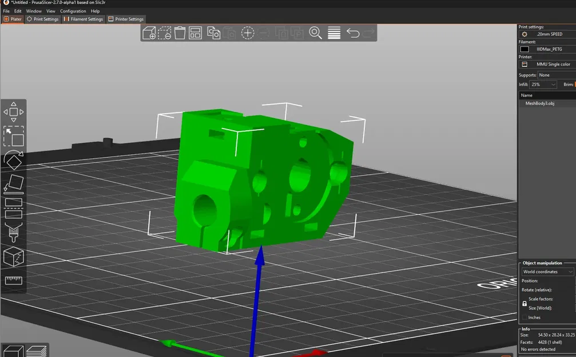This screenshot has height=357, width=576.
Task: Open the MMU Single color printer dropdown
Action: (548, 64)
